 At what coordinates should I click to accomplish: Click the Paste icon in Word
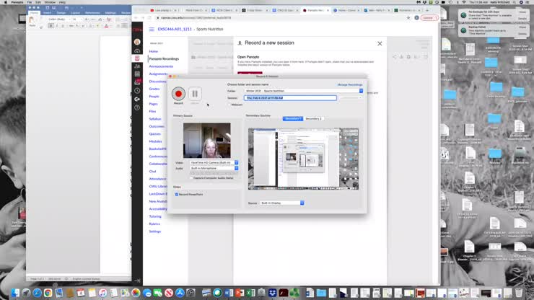point(32,21)
